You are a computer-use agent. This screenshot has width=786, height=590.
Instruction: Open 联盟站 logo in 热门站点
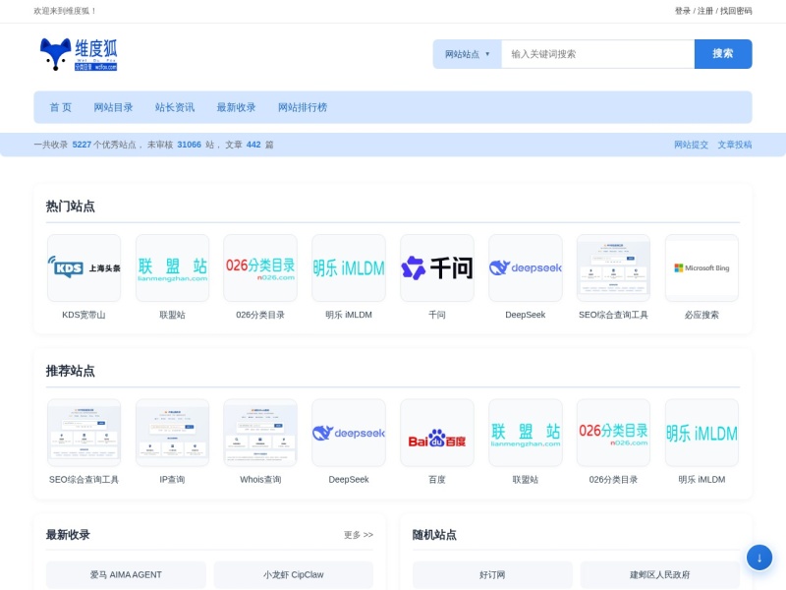tap(173, 267)
